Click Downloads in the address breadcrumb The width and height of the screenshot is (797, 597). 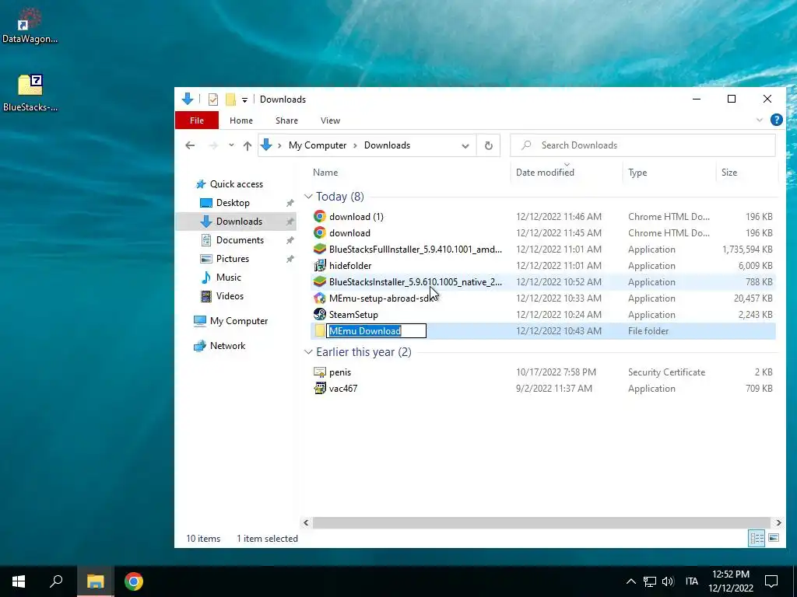(387, 145)
